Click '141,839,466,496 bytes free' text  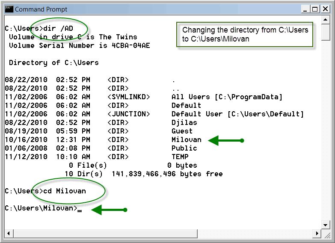tap(167, 174)
